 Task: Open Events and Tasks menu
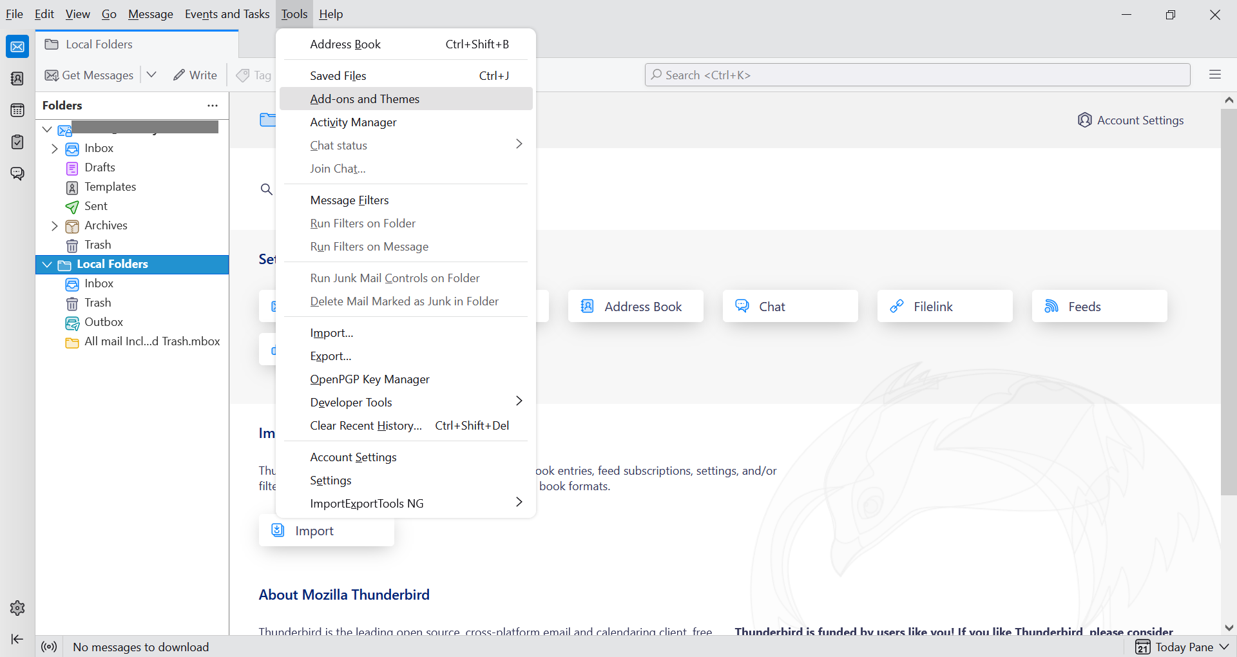(227, 14)
